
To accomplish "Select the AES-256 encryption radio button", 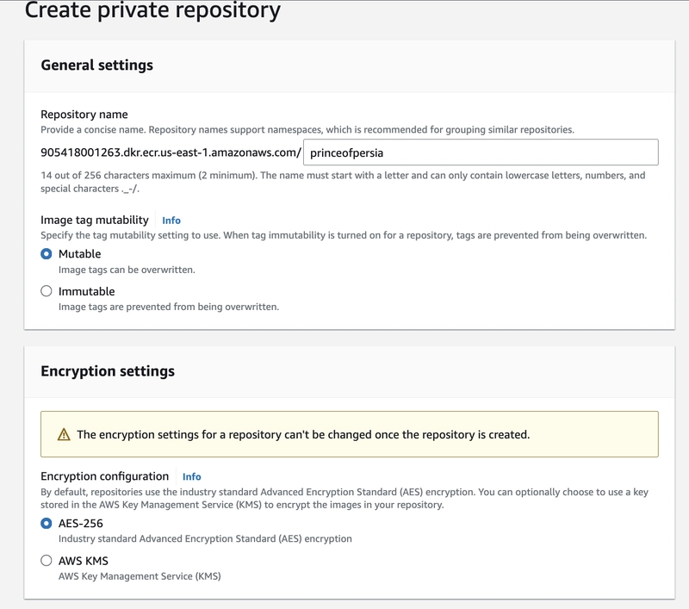I will click(x=47, y=524).
